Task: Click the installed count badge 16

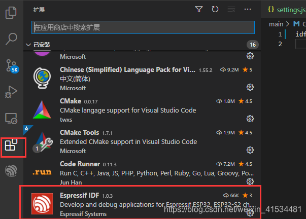Action: tap(253, 45)
